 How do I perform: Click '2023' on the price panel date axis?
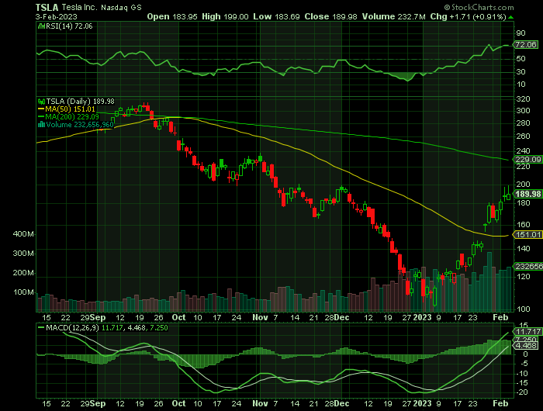coord(423,317)
